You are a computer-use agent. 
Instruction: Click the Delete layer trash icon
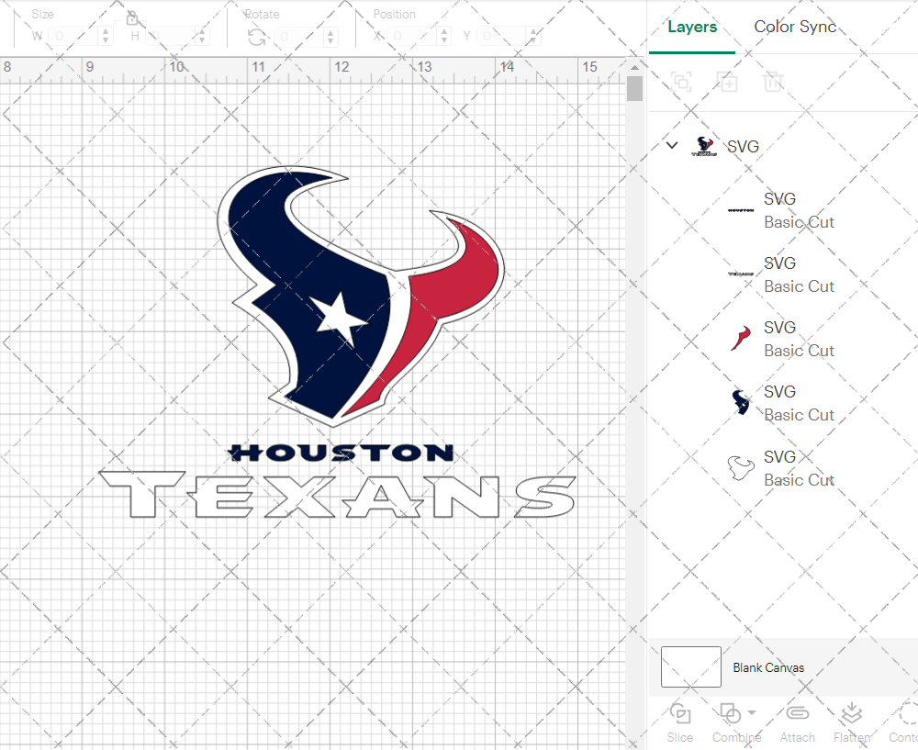(773, 82)
